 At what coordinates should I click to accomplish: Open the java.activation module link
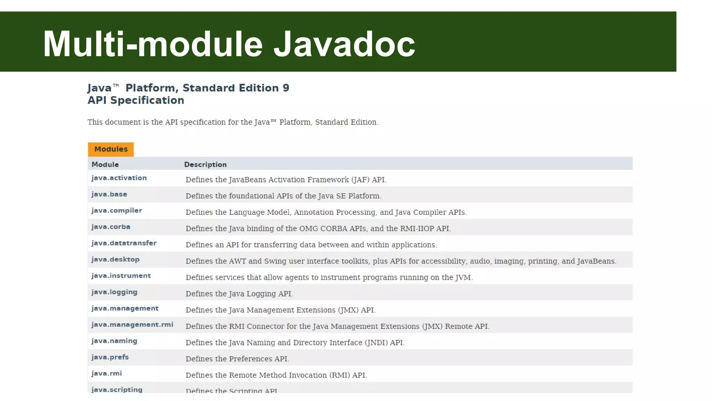pos(119,178)
